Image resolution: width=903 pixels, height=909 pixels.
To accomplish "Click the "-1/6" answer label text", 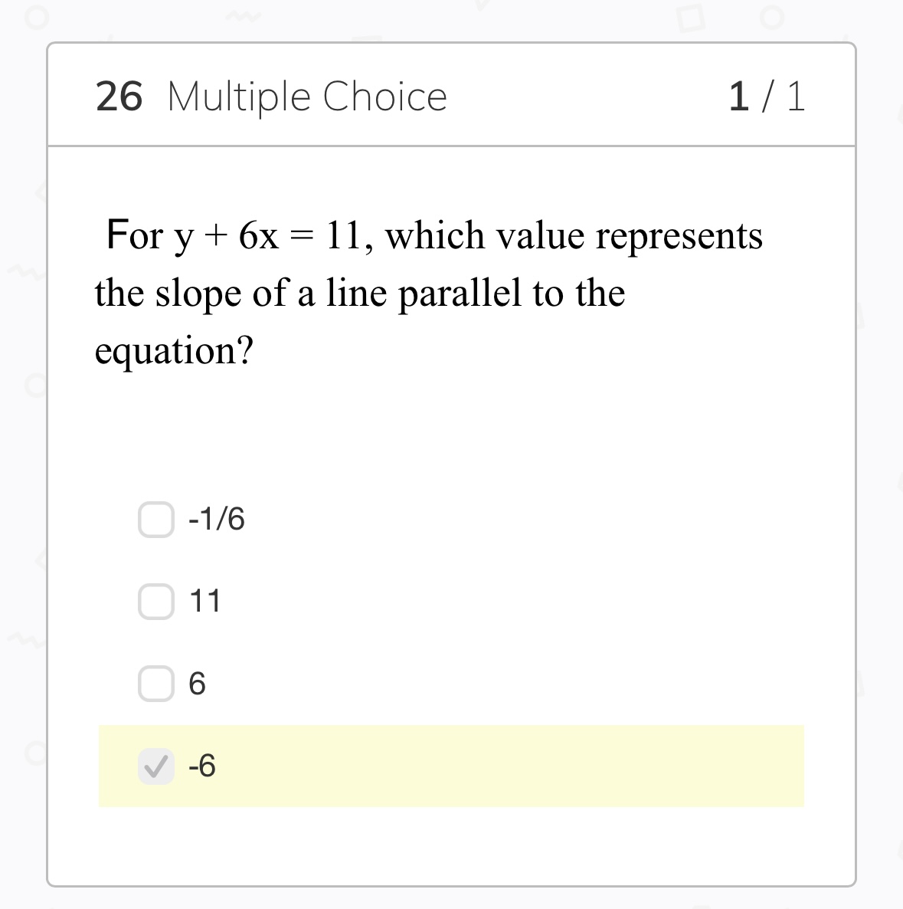I will pos(217,520).
